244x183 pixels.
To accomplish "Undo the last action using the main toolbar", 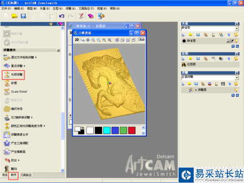I will 61,16.
